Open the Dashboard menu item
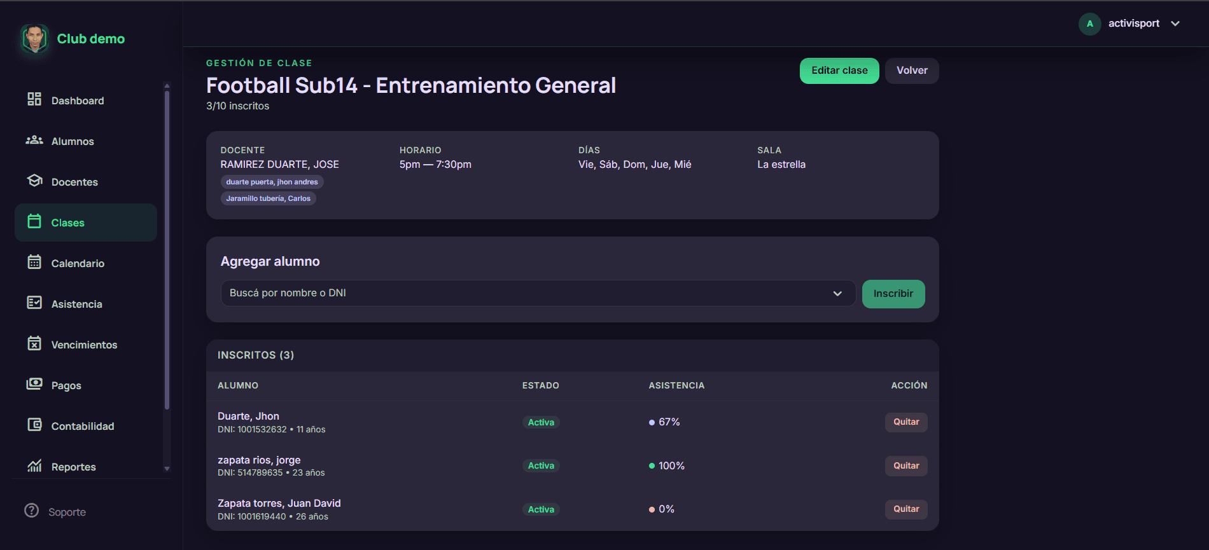1209x550 pixels. pos(78,100)
